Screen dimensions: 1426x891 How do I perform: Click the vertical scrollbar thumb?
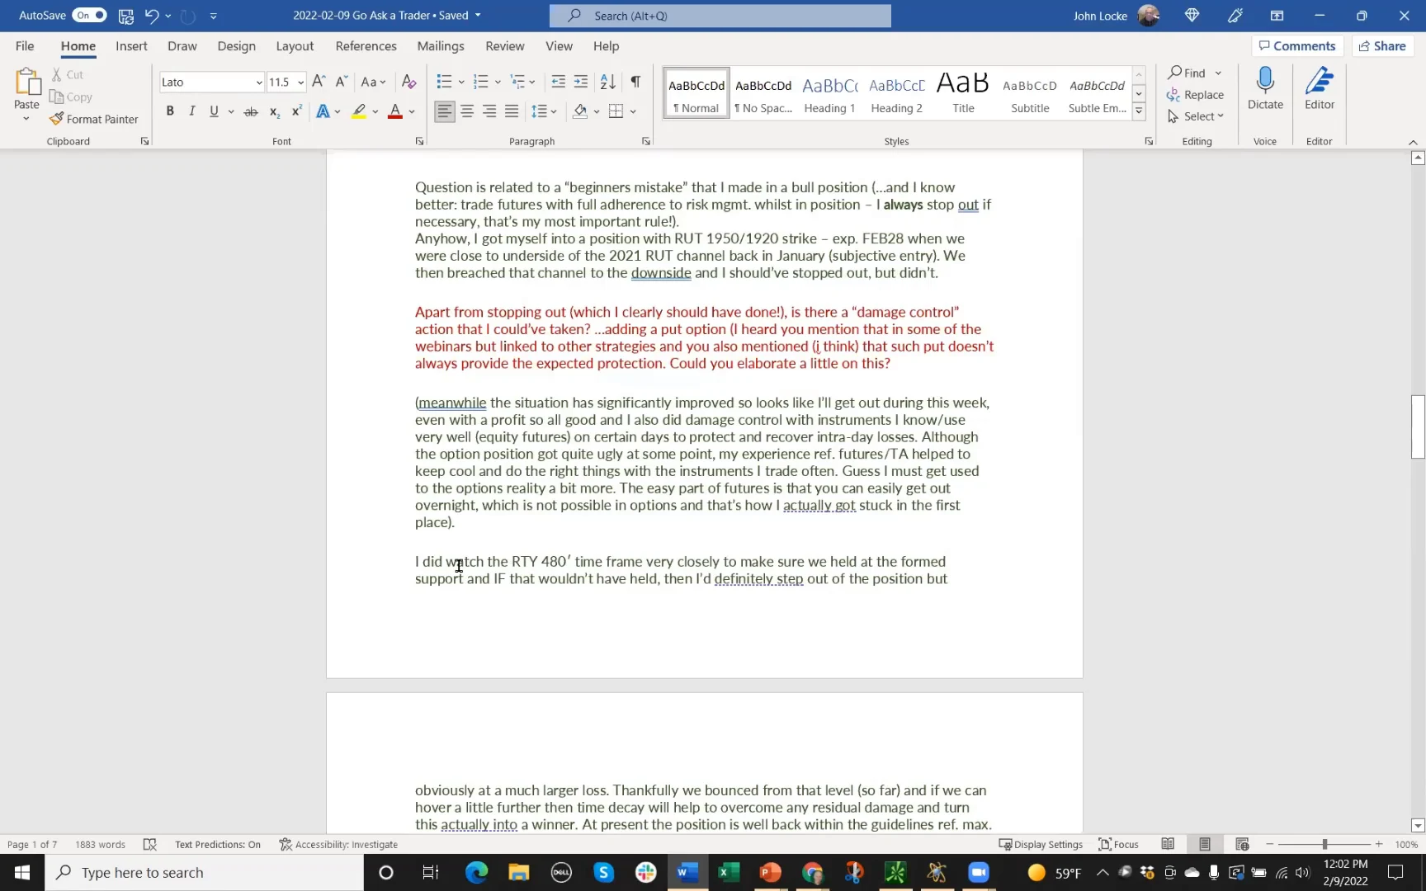[x=1418, y=427]
